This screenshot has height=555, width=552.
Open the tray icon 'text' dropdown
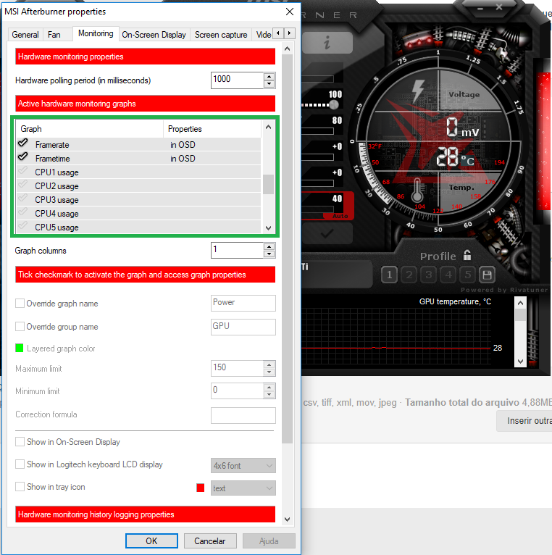pos(243,488)
